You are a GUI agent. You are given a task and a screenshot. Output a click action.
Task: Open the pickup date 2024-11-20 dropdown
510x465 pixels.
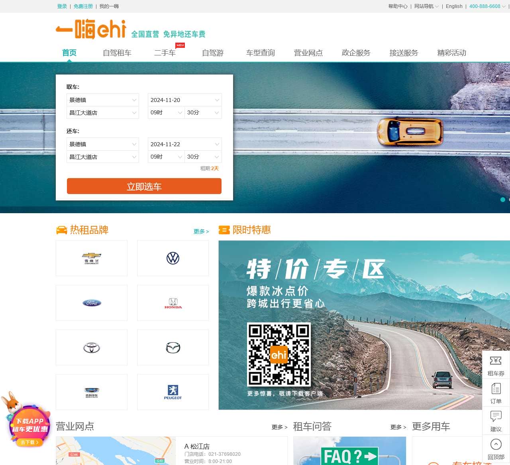[x=185, y=100]
